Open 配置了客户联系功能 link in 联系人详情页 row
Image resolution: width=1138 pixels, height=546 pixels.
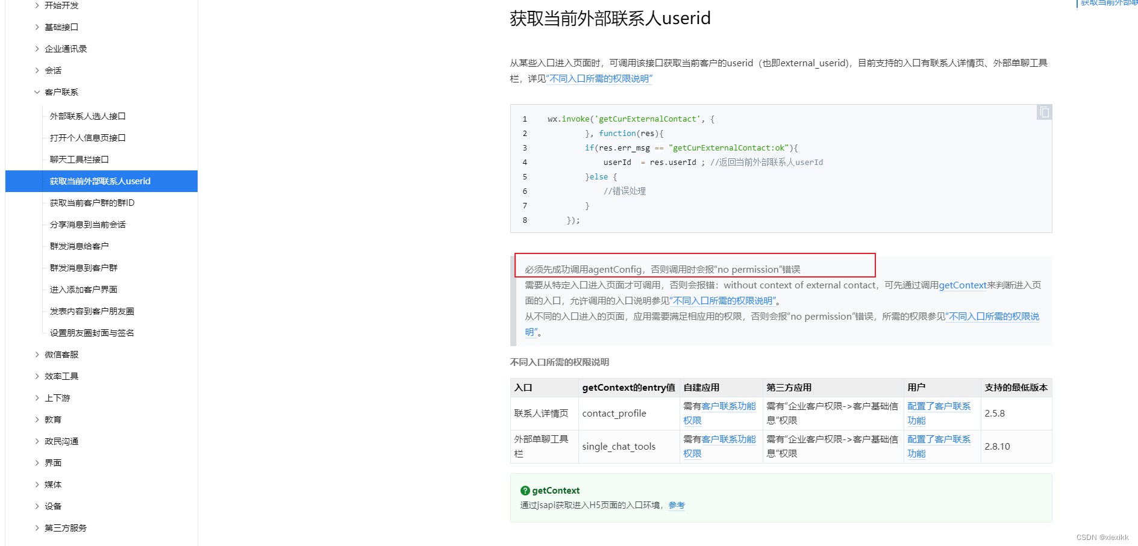coord(939,413)
